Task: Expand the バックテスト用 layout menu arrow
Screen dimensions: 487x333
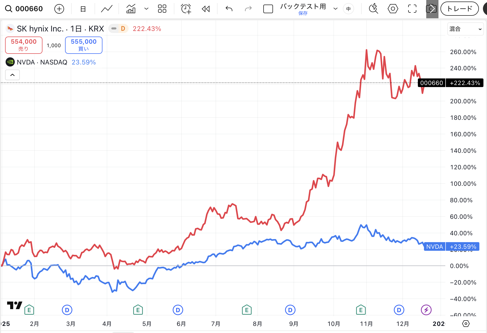Action: coord(336,9)
